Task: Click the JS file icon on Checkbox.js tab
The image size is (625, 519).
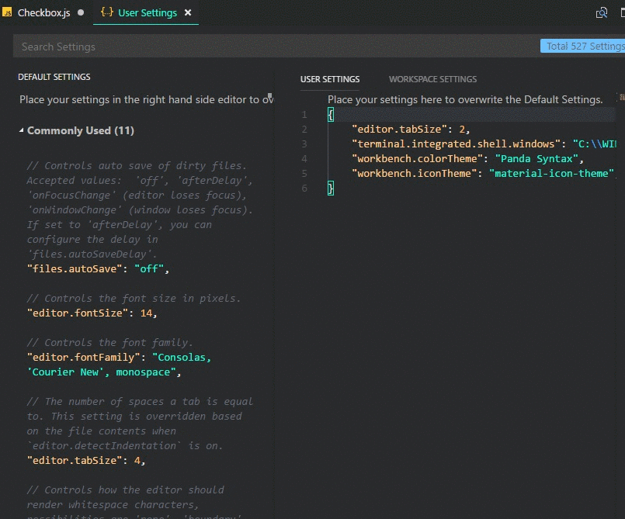Action: pyautogui.click(x=8, y=13)
